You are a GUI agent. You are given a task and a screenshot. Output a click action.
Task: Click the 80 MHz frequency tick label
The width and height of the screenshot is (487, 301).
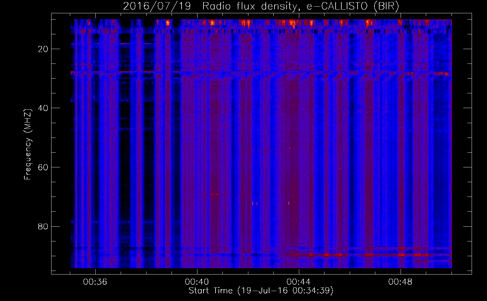[x=43, y=226]
